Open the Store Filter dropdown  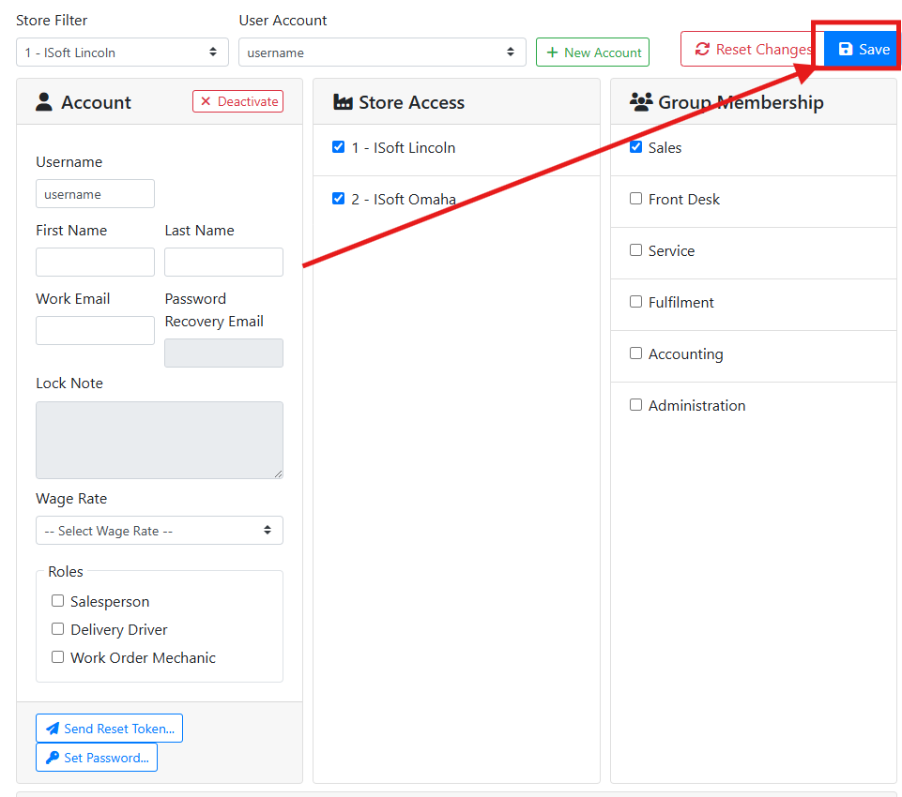122,53
